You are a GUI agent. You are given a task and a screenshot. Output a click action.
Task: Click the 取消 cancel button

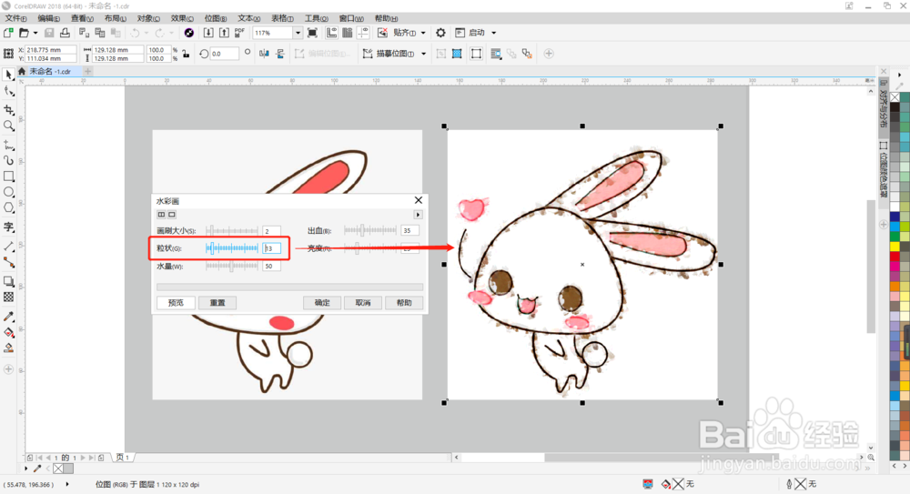point(363,302)
